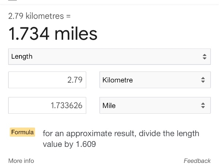Focus the input field containing 2.79

[x=47, y=80]
